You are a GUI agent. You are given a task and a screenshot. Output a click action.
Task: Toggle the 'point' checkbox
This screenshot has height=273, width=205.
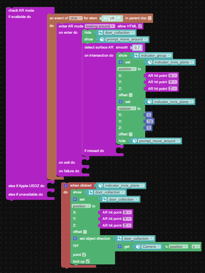84,255
